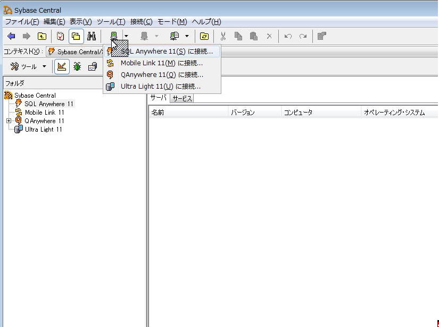Click the up one level folder icon
The width and height of the screenshot is (439, 327).
pos(42,36)
